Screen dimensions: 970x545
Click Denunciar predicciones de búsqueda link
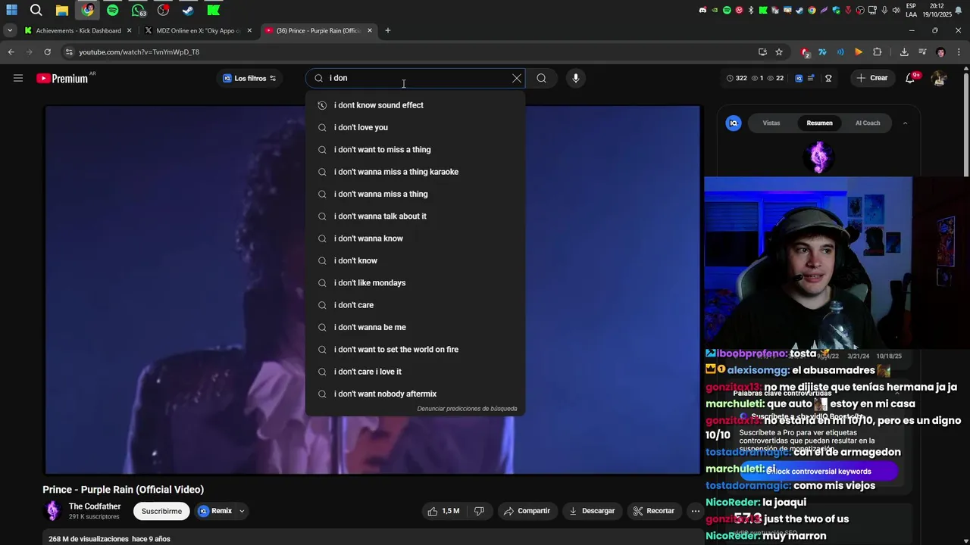coord(467,409)
